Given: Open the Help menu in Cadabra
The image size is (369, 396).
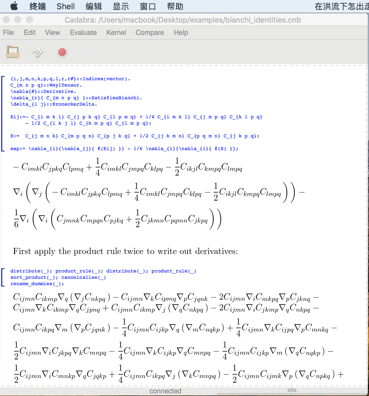Looking at the screenshot, I should [x=181, y=33].
